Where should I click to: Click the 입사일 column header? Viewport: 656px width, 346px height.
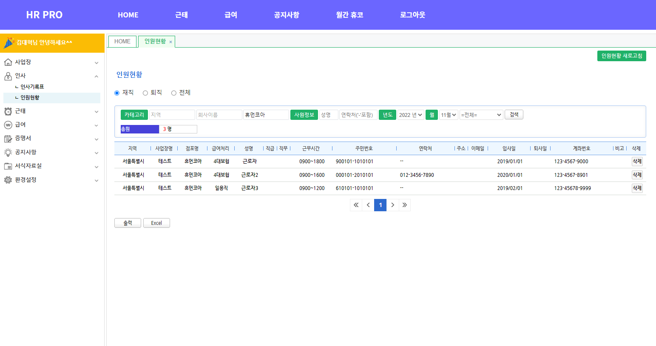tap(509, 148)
